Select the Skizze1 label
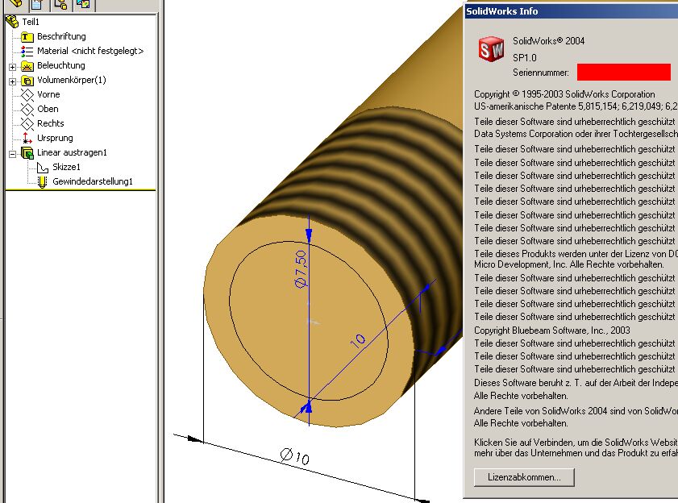The image size is (678, 503). click(67, 167)
